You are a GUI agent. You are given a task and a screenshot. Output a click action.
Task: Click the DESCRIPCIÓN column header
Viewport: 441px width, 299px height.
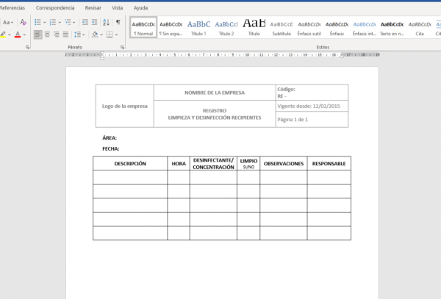(130, 164)
